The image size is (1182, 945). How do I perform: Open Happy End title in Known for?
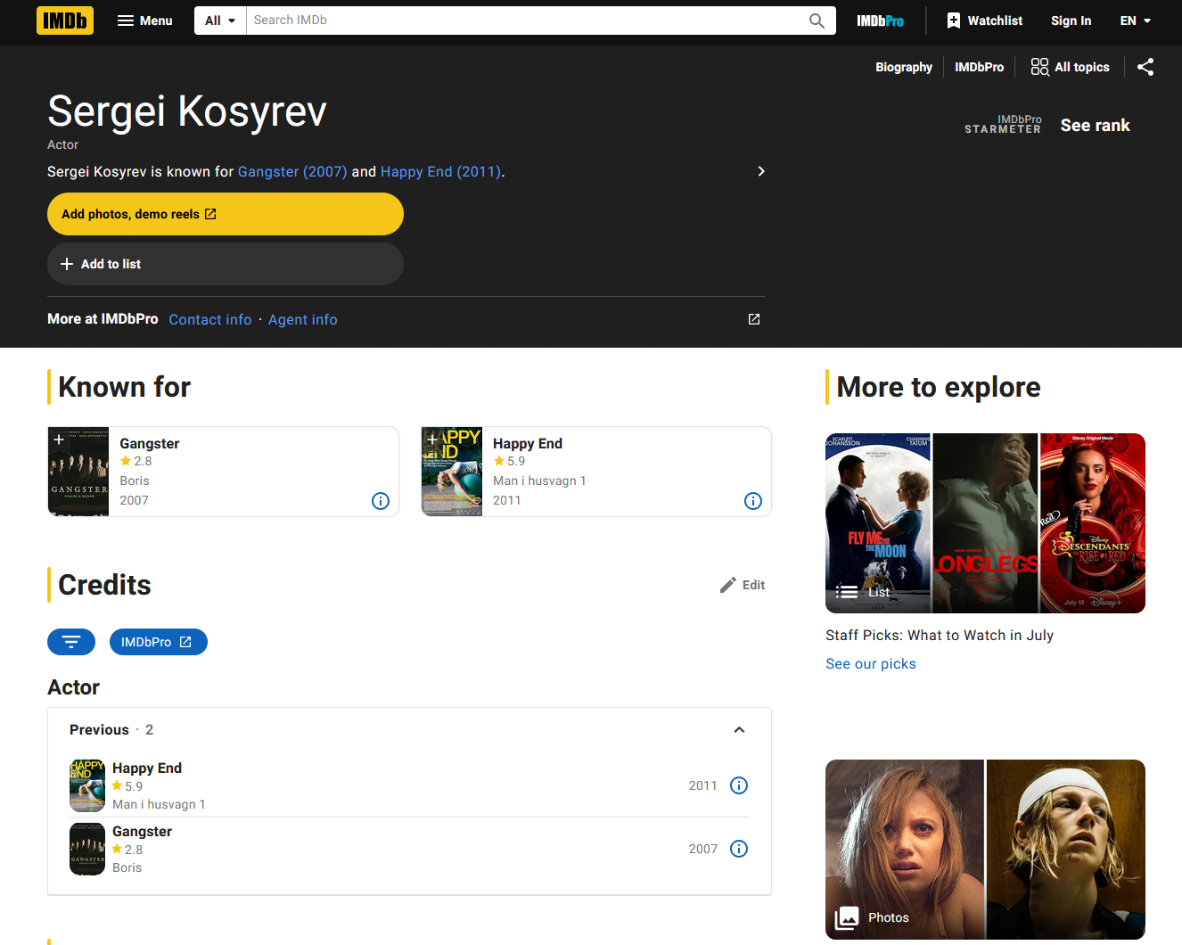tap(528, 443)
